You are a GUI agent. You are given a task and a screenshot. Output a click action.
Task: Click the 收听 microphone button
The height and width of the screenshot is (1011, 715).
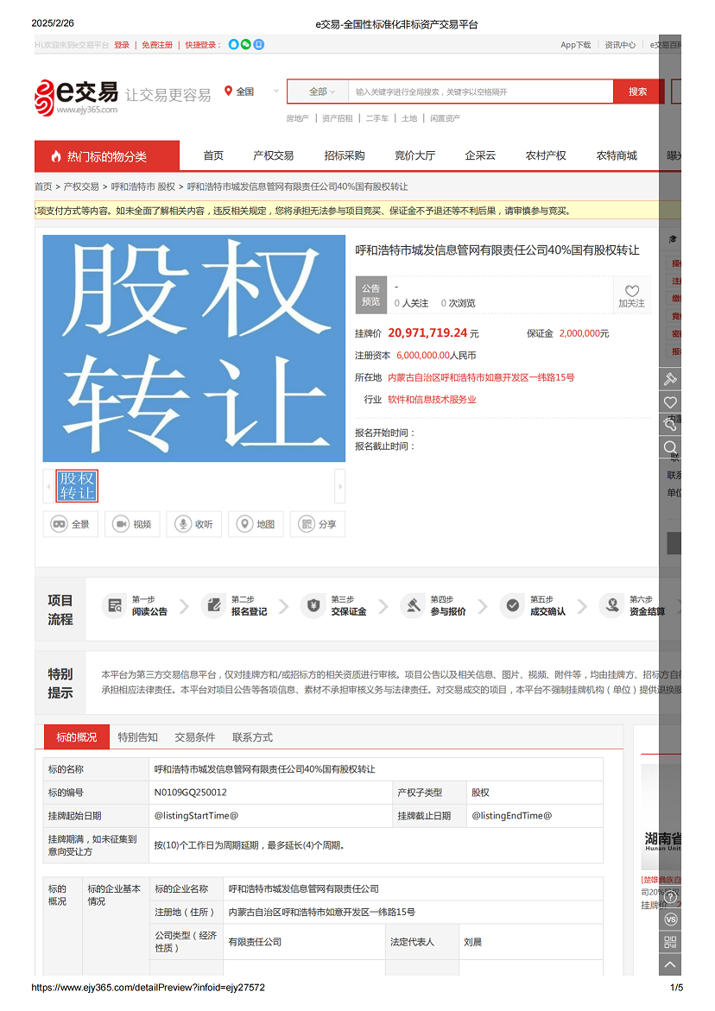click(194, 524)
